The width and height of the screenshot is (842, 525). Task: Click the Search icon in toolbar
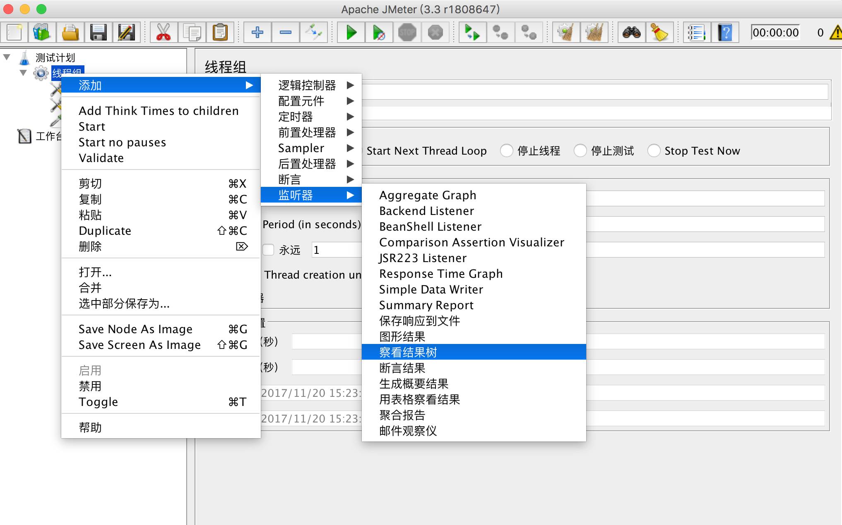tap(632, 33)
